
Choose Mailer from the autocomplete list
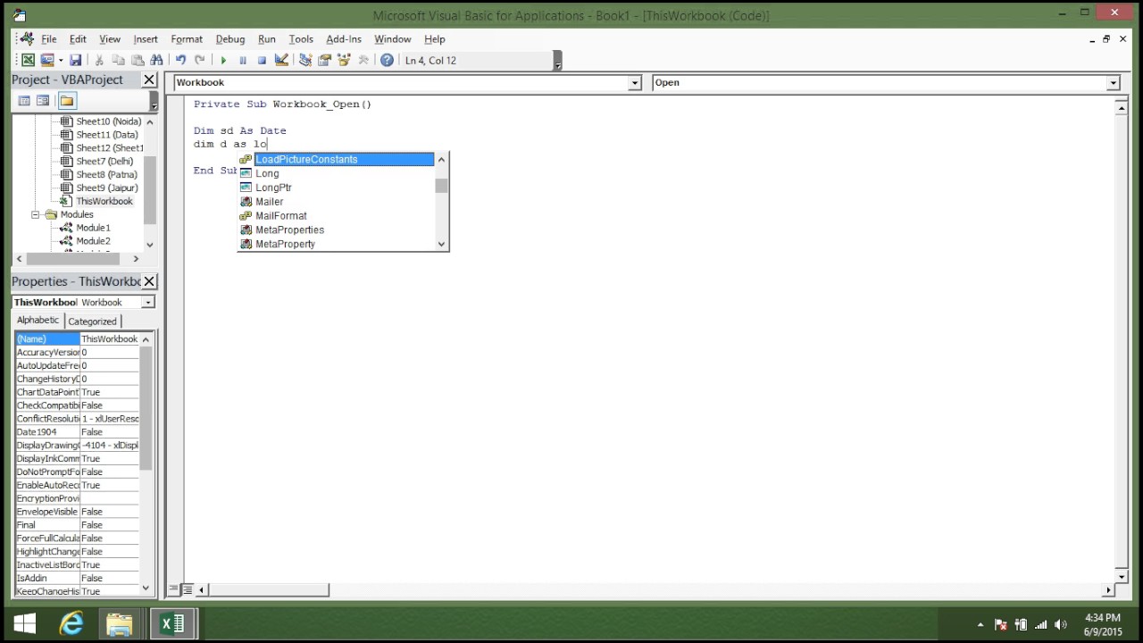coord(337,202)
